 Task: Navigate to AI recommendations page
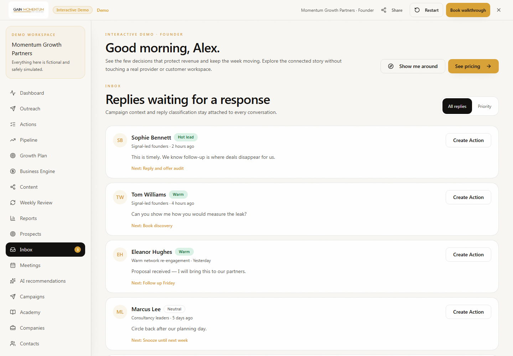click(45, 281)
